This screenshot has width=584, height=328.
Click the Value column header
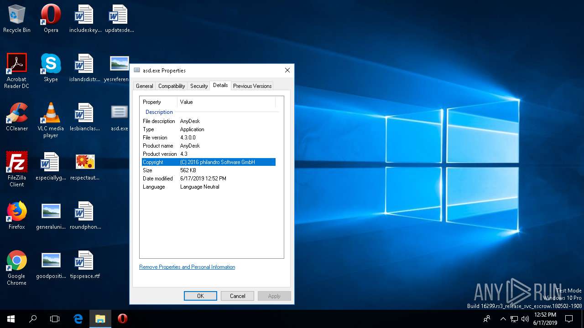(x=226, y=102)
